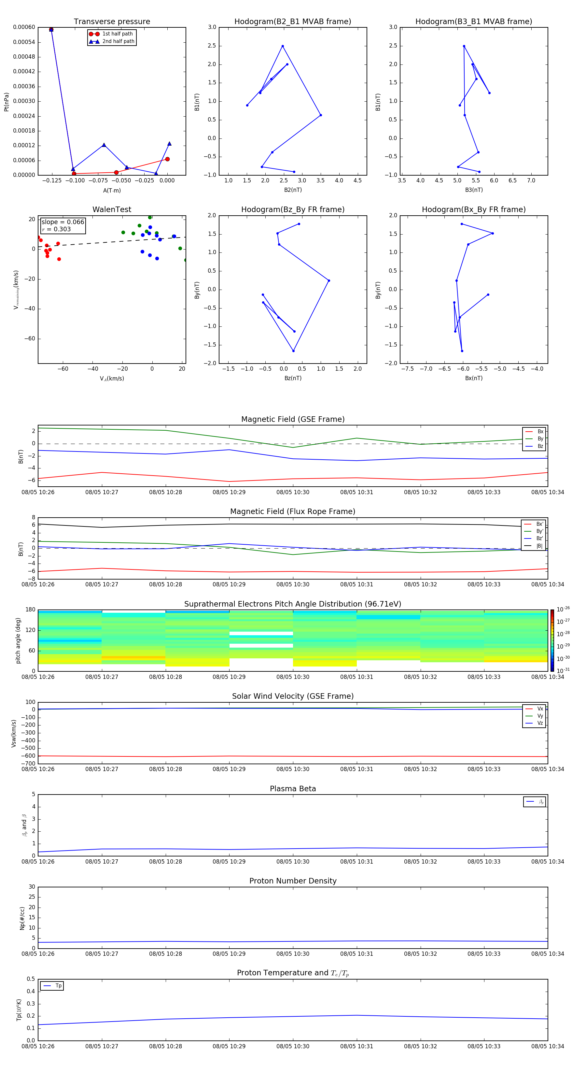The width and height of the screenshot is (586, 1075).
Task: Click the "2nd half path" legend entry
Action: [x=112, y=41]
